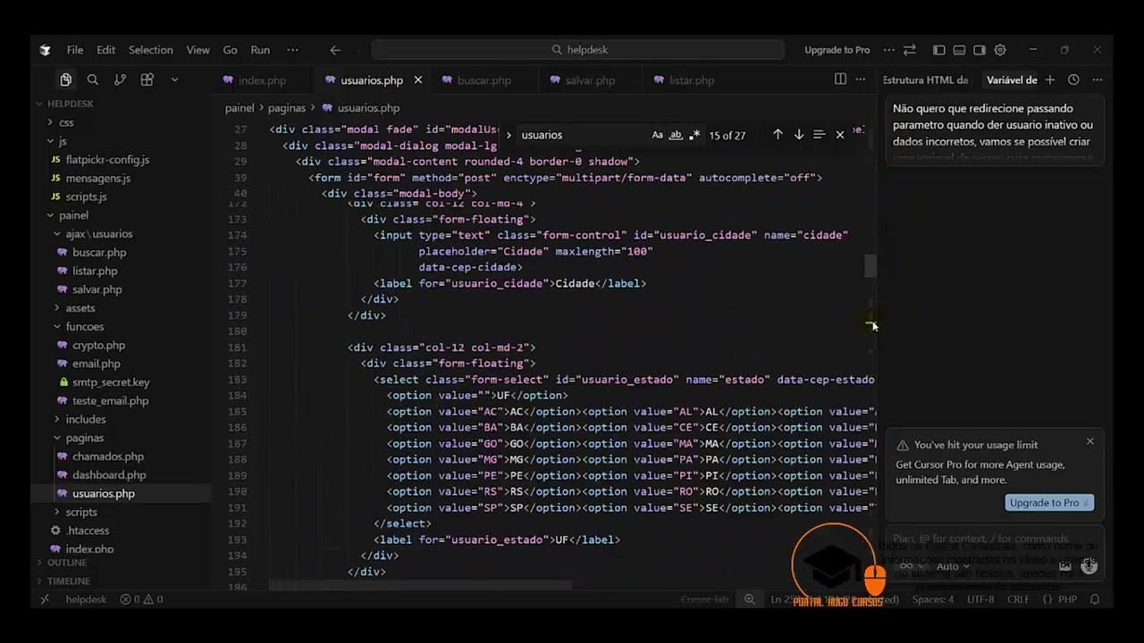The width and height of the screenshot is (1144, 643).
Task: Click the swap arrows icon near Upgrade to Pro
Action: [909, 50]
